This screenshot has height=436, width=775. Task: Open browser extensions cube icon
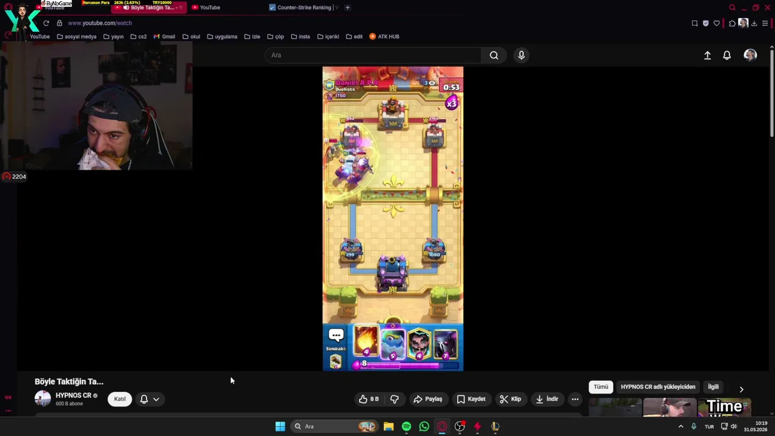(732, 23)
